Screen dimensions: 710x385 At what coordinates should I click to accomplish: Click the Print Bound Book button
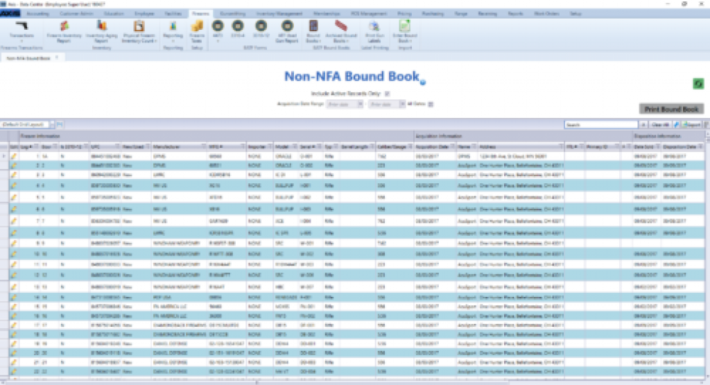tap(670, 109)
